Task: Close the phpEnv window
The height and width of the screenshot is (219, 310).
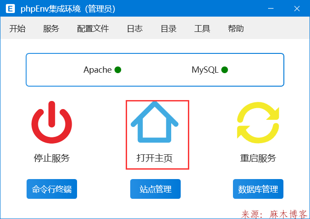Action: point(297,9)
